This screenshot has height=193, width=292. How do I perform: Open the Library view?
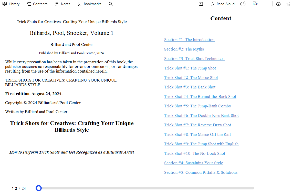click(x=11, y=4)
